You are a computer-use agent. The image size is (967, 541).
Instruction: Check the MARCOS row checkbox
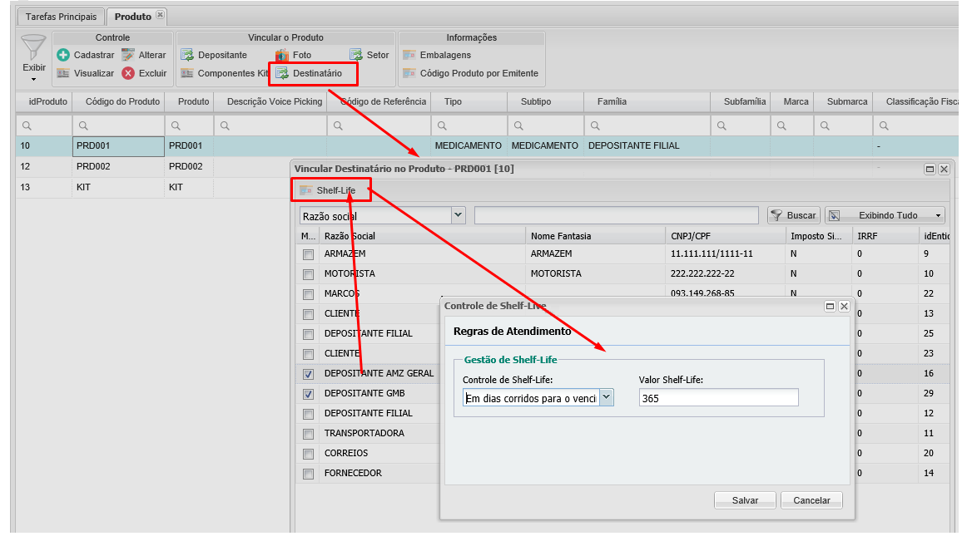click(x=309, y=294)
